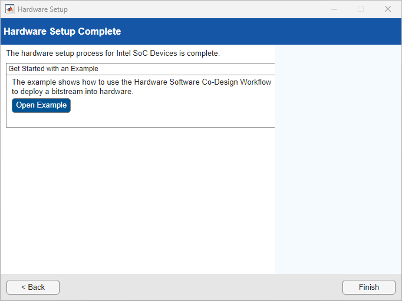Close the Hardware Setup window
This screenshot has height=301, width=402.
pyautogui.click(x=387, y=9)
